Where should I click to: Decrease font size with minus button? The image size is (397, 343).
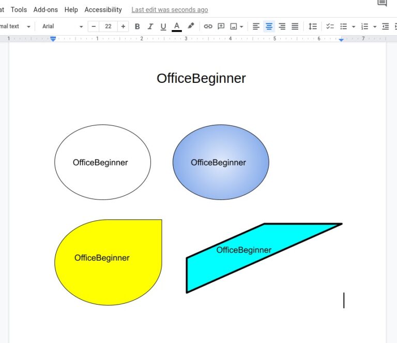(94, 26)
